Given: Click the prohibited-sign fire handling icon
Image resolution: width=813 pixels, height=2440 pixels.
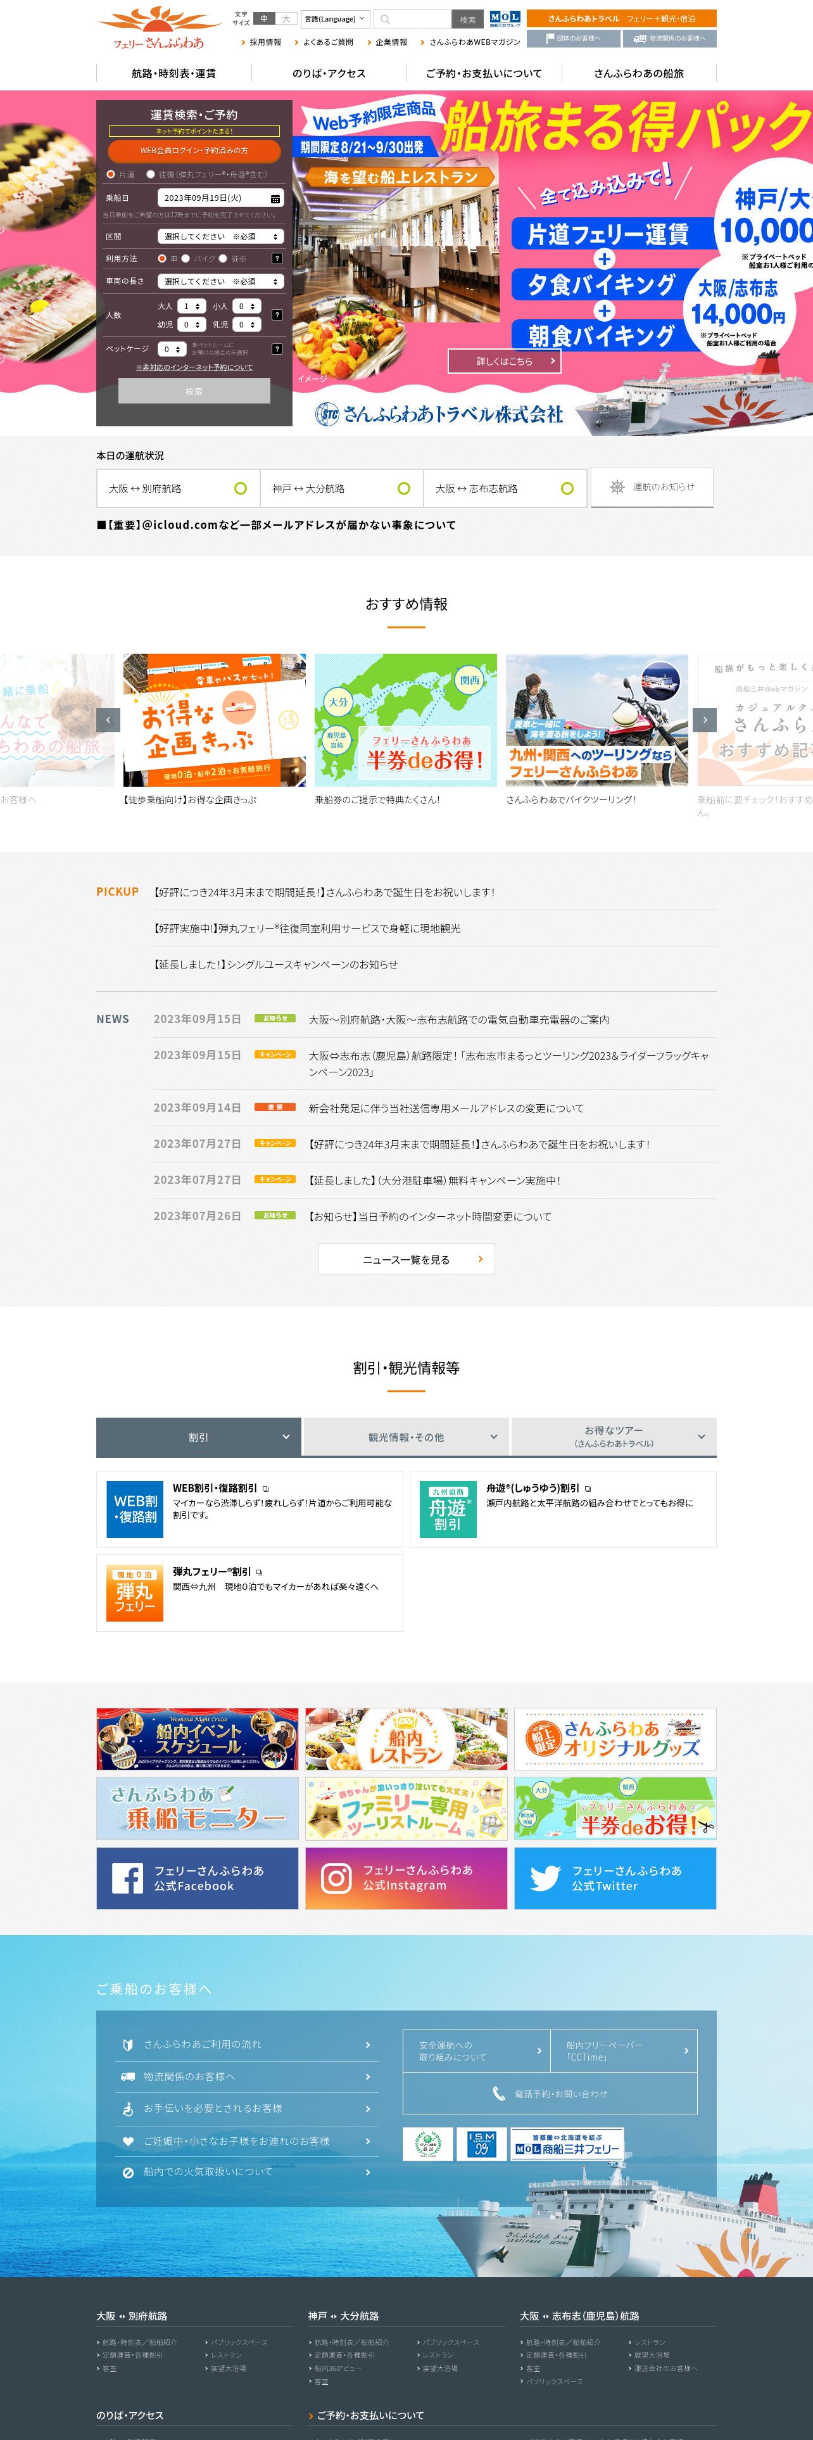Looking at the screenshot, I should click(x=128, y=2172).
